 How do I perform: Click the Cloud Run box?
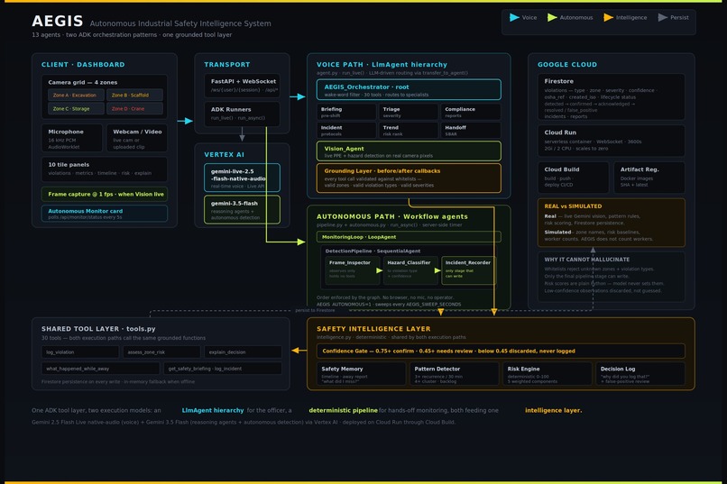pyautogui.click(x=611, y=141)
